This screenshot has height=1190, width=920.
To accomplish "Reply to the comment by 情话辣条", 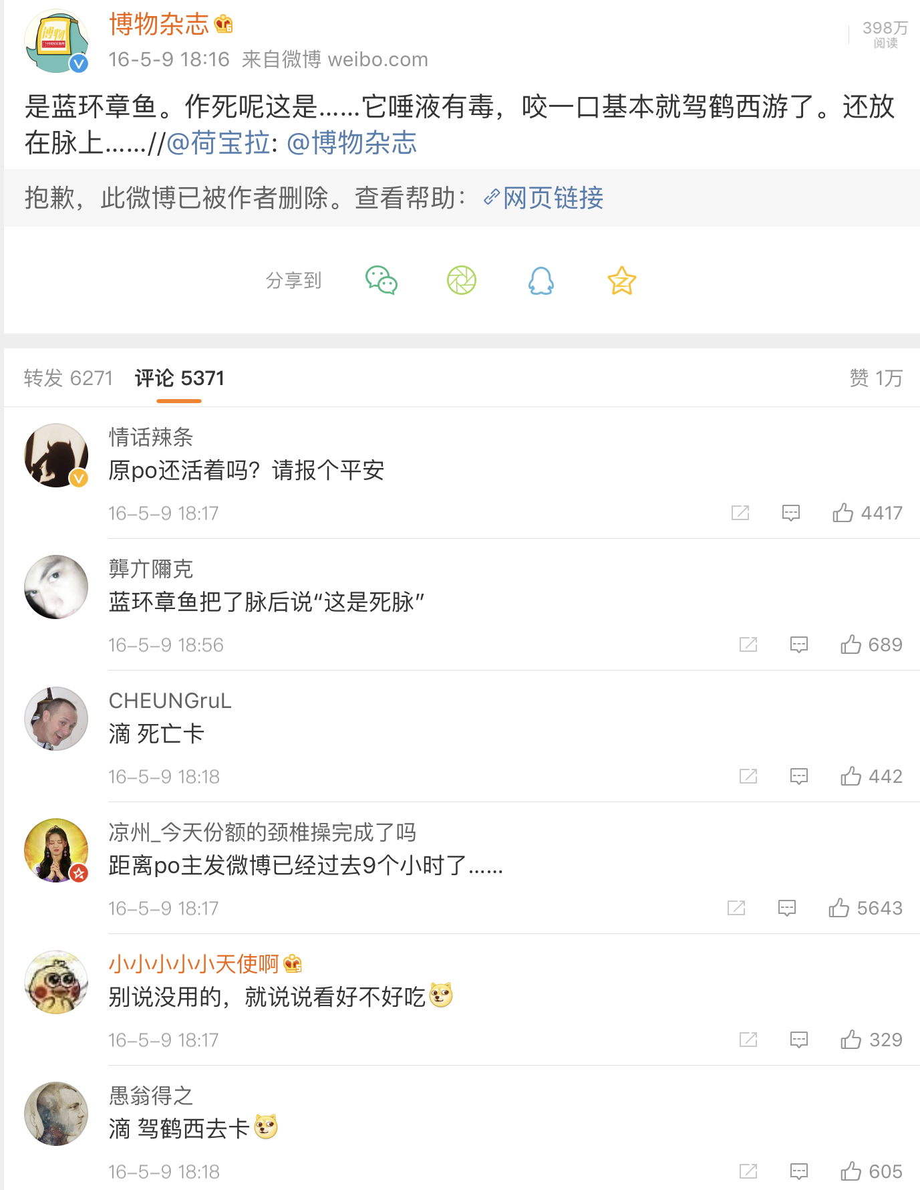I will click(791, 513).
